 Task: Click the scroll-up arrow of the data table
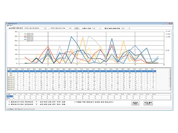click(170, 69)
